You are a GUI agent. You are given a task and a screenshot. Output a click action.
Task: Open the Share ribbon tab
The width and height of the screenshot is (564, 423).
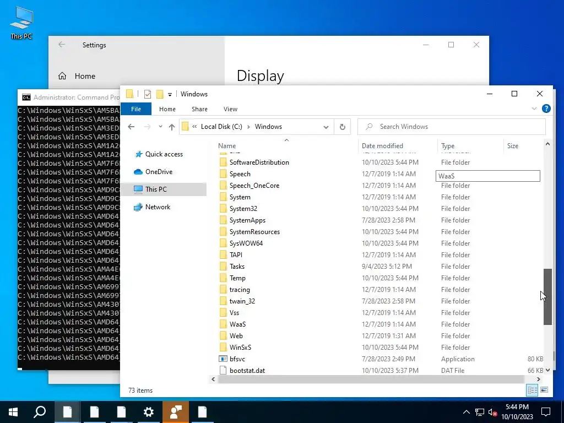click(199, 109)
